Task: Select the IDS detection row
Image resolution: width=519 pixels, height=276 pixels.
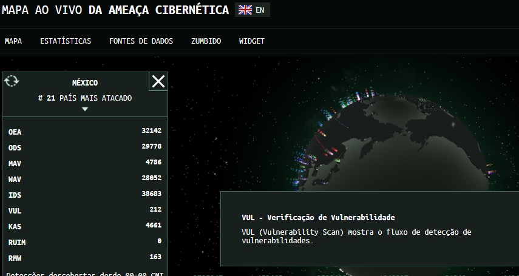Action: [85, 195]
